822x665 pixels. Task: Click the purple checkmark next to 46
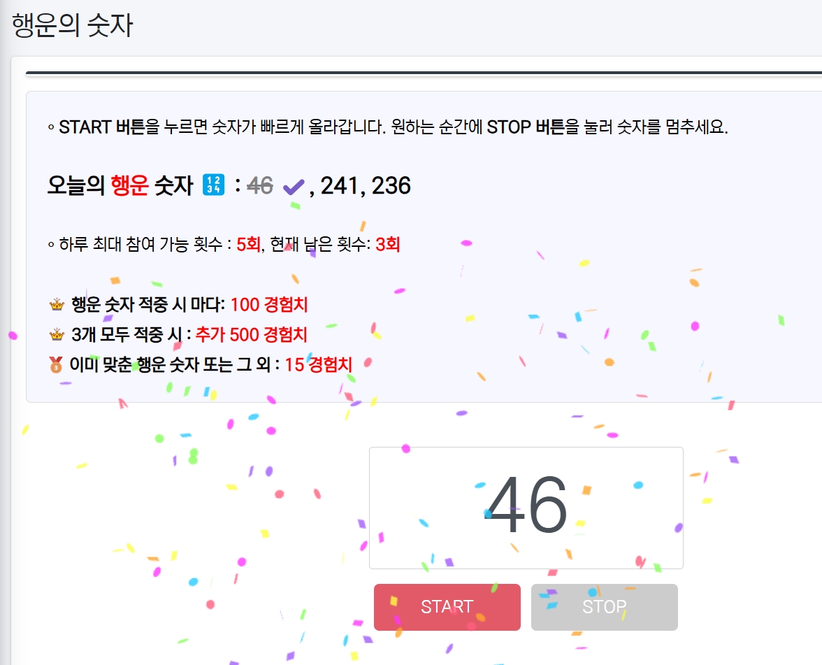point(293,187)
